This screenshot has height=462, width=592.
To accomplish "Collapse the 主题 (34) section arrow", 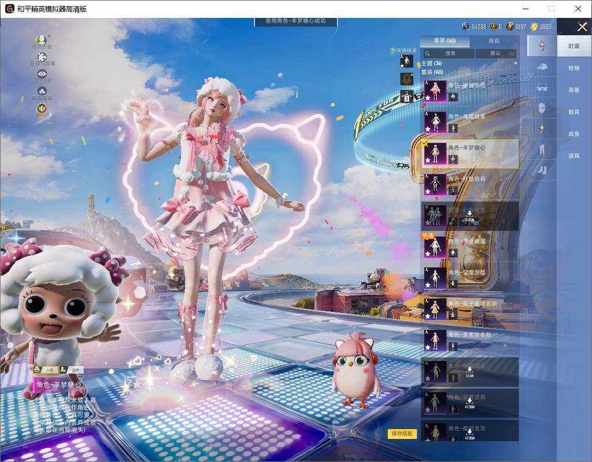I will click(x=515, y=64).
